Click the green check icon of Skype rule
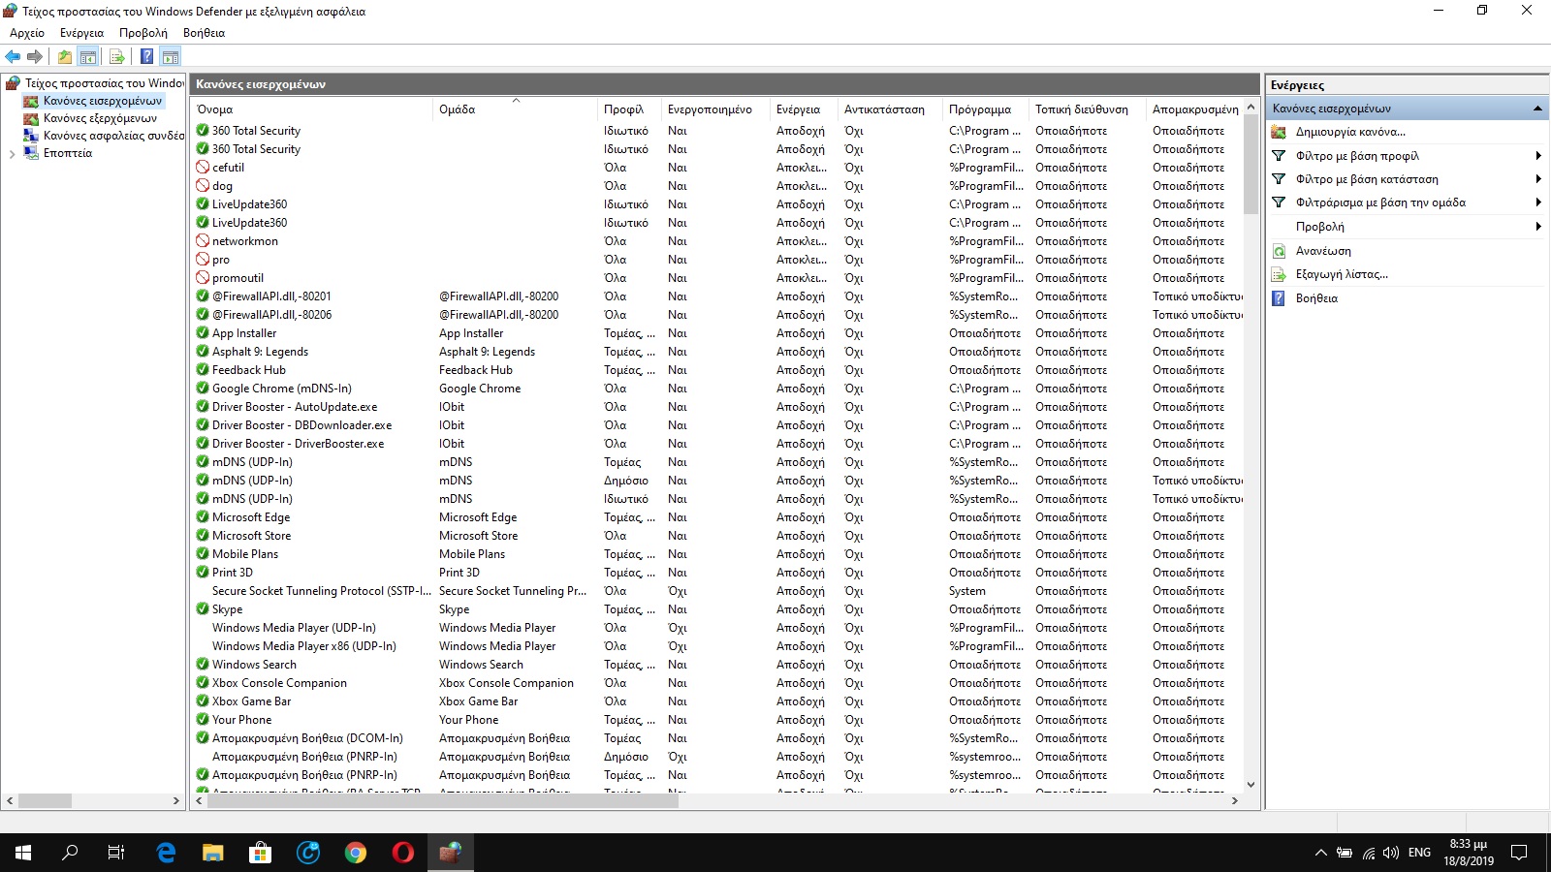1551x872 pixels. click(x=203, y=608)
